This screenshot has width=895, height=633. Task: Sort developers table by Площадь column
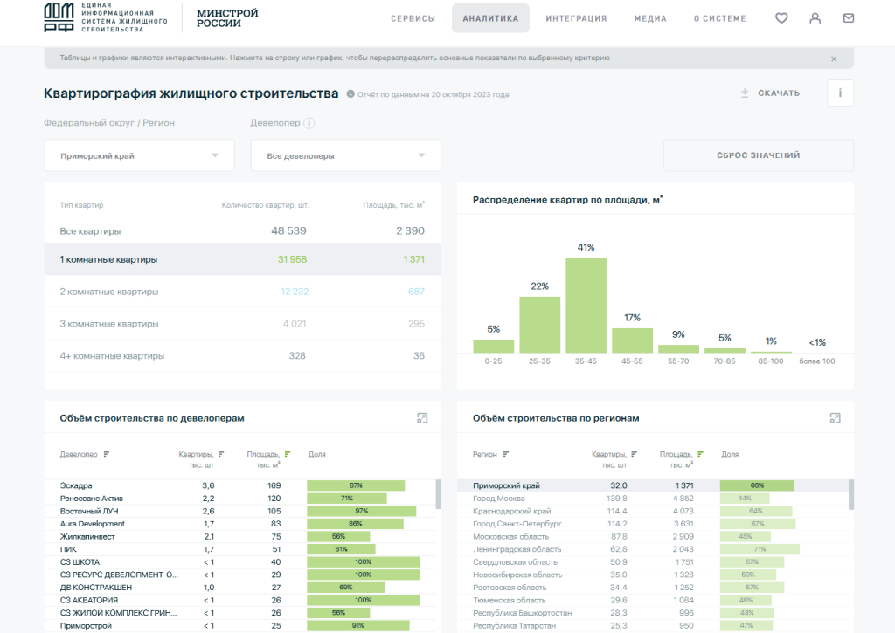[x=288, y=454]
